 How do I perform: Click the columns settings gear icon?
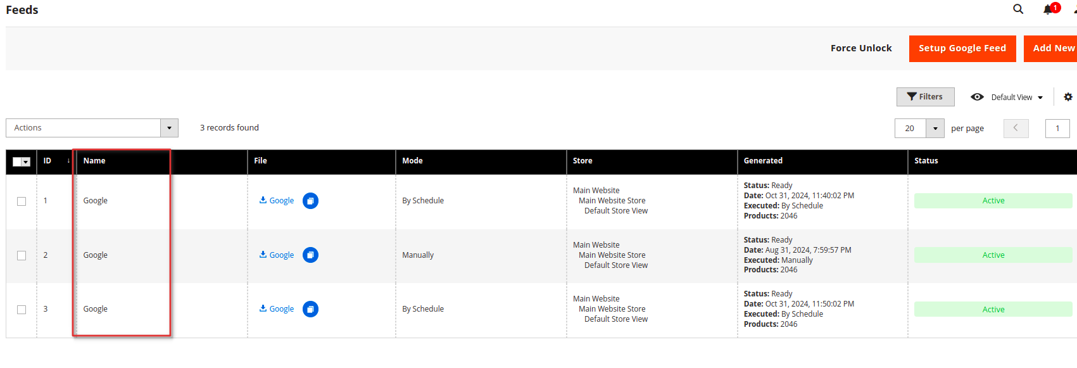[1068, 97]
